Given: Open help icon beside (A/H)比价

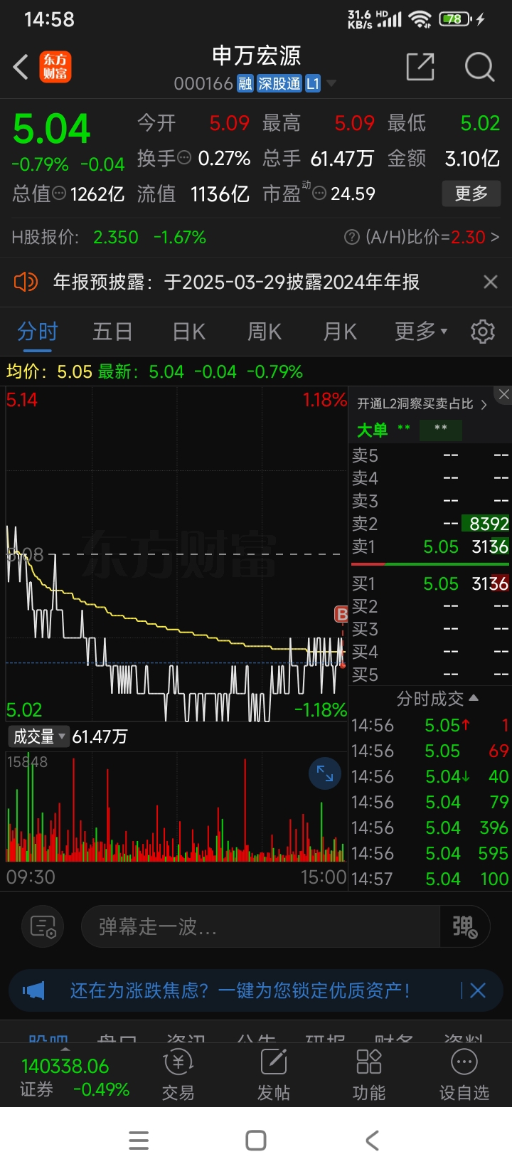Looking at the screenshot, I should [351, 237].
